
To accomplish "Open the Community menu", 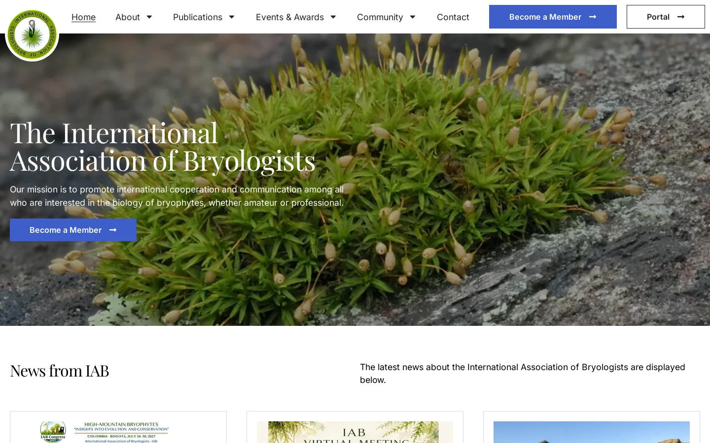I will point(380,17).
